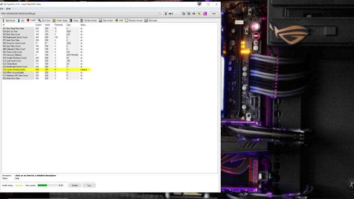Switch to the Erase tab

tap(74, 20)
